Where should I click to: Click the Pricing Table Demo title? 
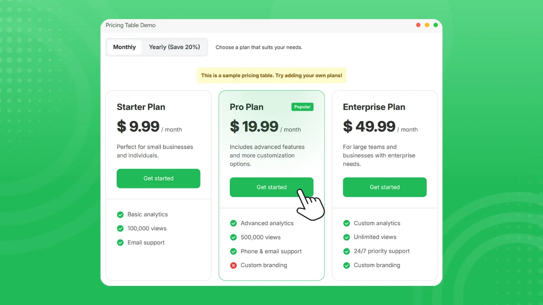click(x=130, y=25)
